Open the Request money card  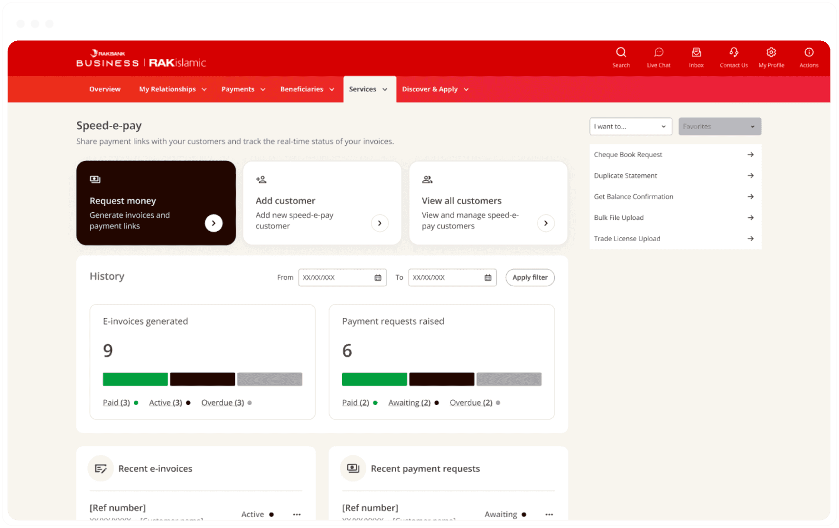[156, 203]
